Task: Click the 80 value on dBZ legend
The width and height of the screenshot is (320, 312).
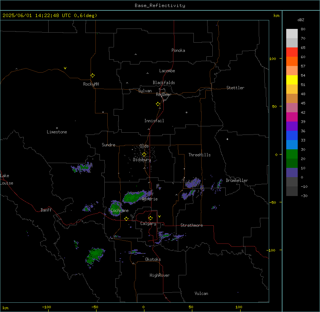Action: (303, 29)
